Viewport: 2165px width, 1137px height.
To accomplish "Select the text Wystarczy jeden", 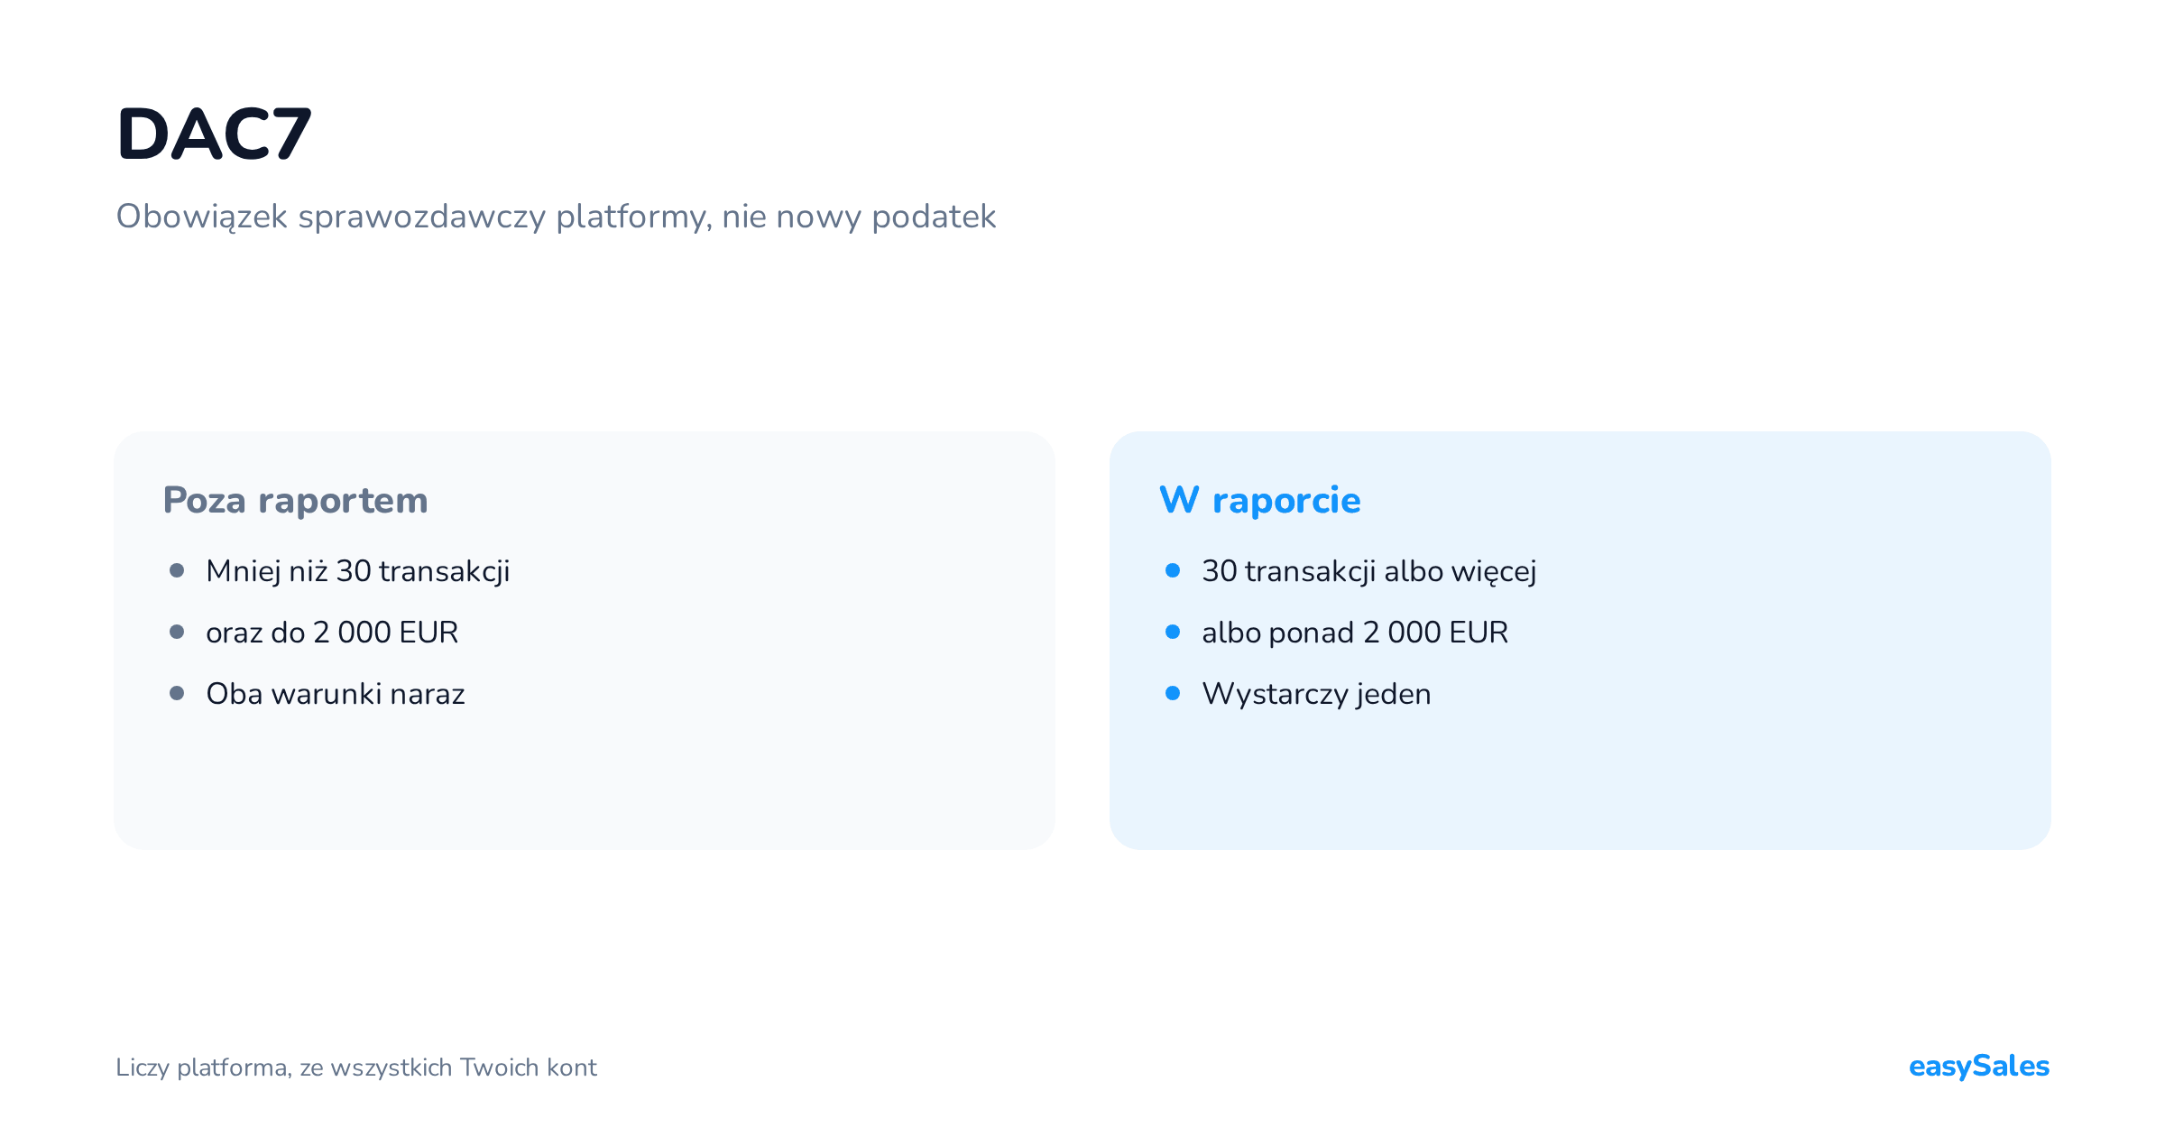I will pyautogui.click(x=1316, y=694).
